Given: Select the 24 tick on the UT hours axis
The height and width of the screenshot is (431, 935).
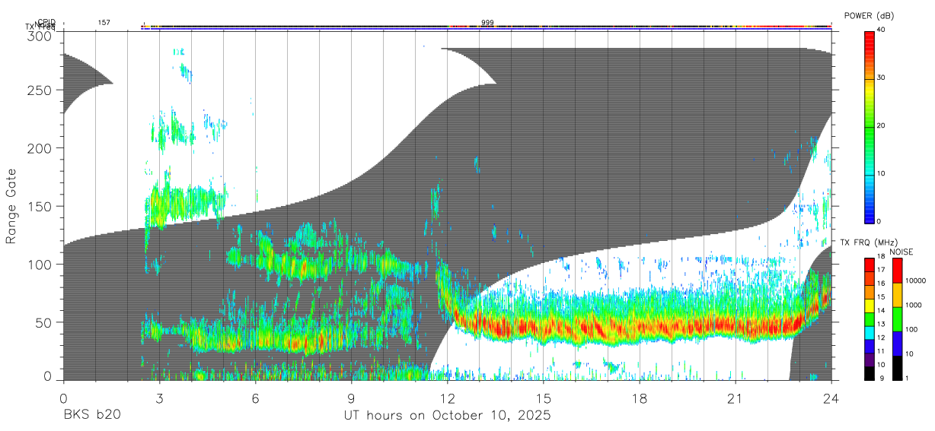Looking at the screenshot, I should click(831, 398).
